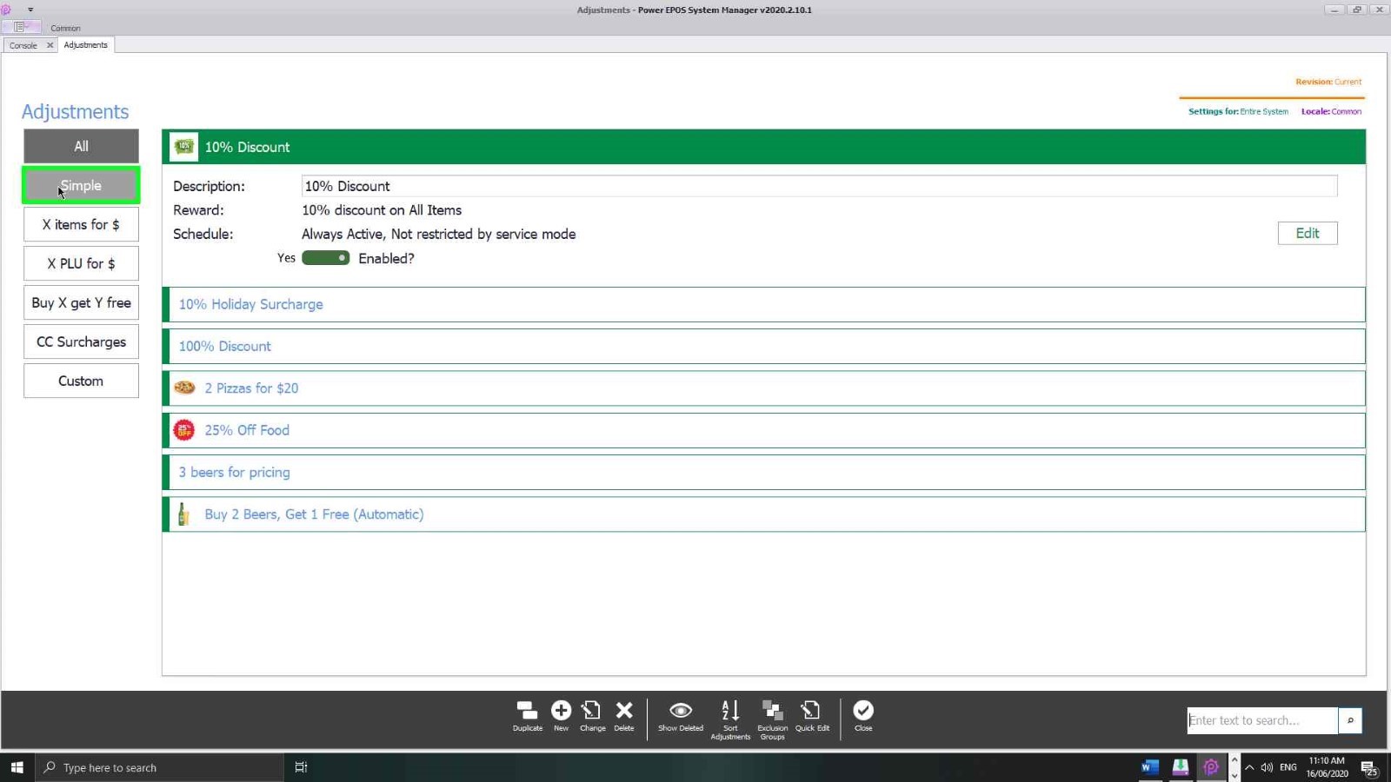Expand the 2 Pizzas for $20 row

[x=763, y=388]
